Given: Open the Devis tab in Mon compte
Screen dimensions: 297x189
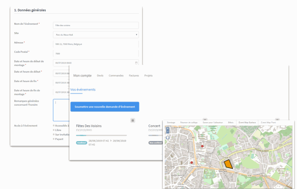Looking at the screenshot, I should (100, 75).
